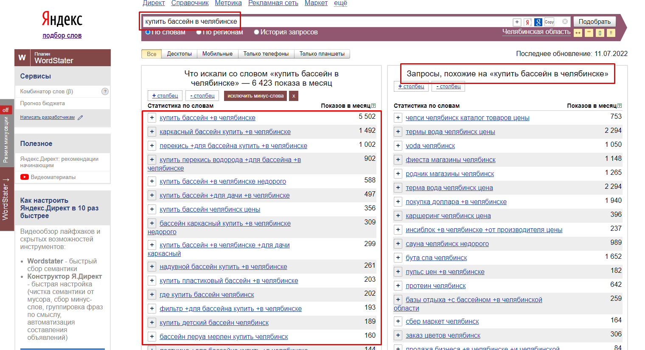Viewport: 645px width, 350px height.
Task: Switch to the Десктопы tab
Action: (179, 54)
